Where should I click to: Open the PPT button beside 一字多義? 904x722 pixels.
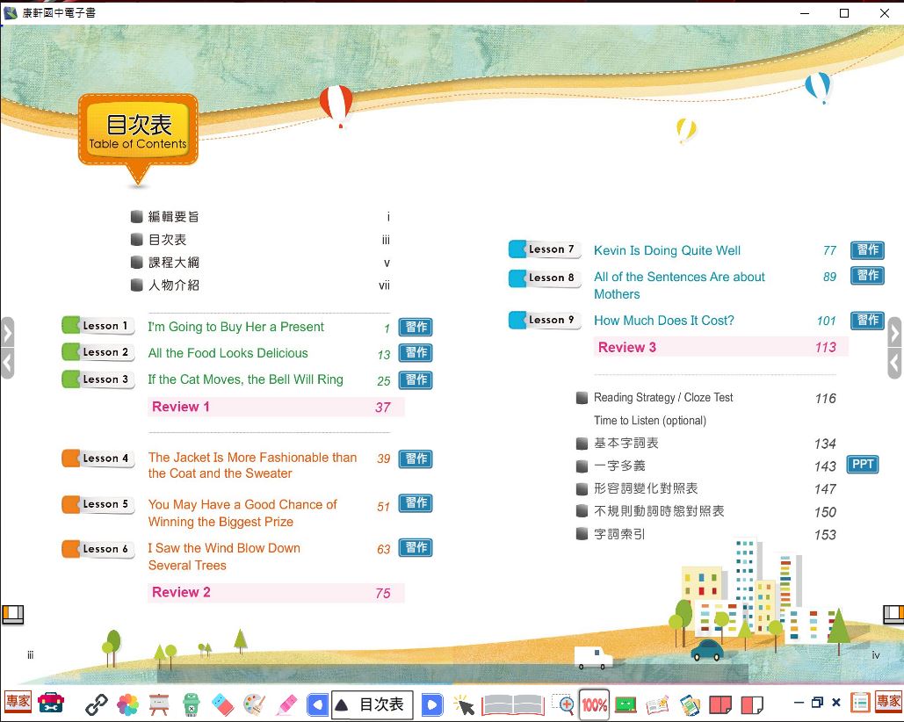click(863, 464)
